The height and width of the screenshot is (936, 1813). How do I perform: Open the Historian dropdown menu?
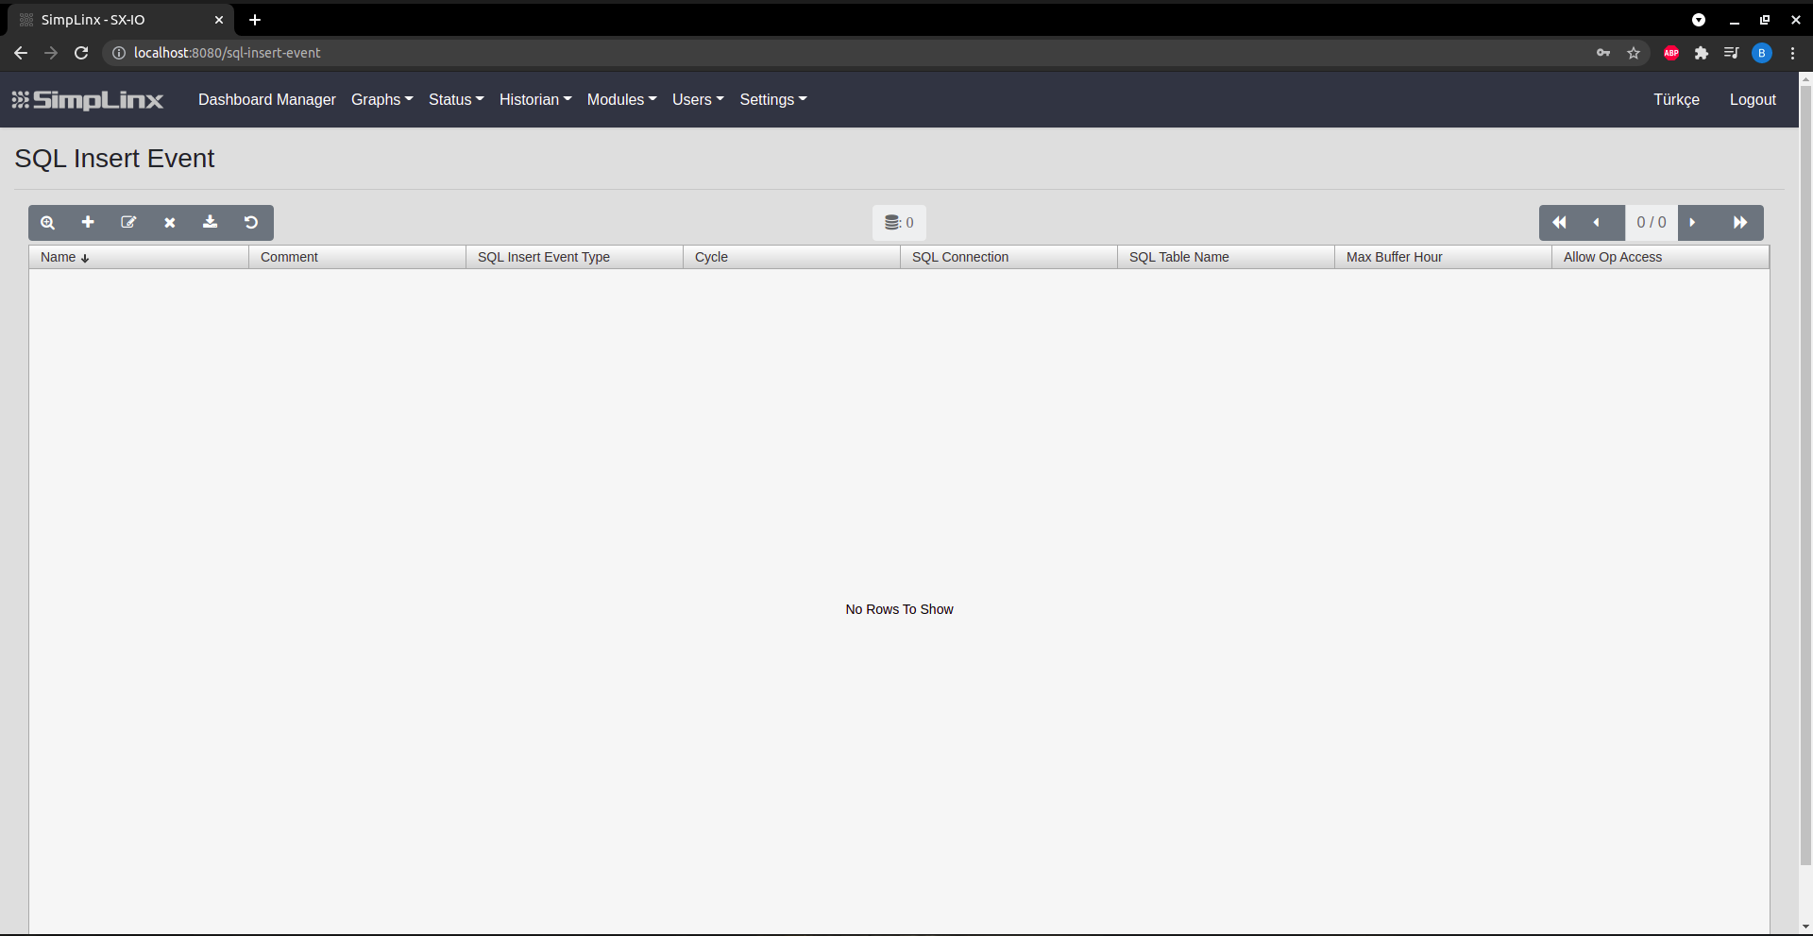point(534,100)
